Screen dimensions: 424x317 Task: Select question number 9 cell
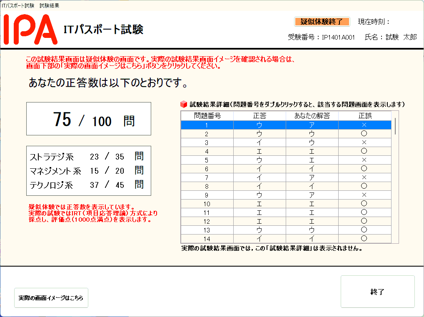tap(207, 195)
